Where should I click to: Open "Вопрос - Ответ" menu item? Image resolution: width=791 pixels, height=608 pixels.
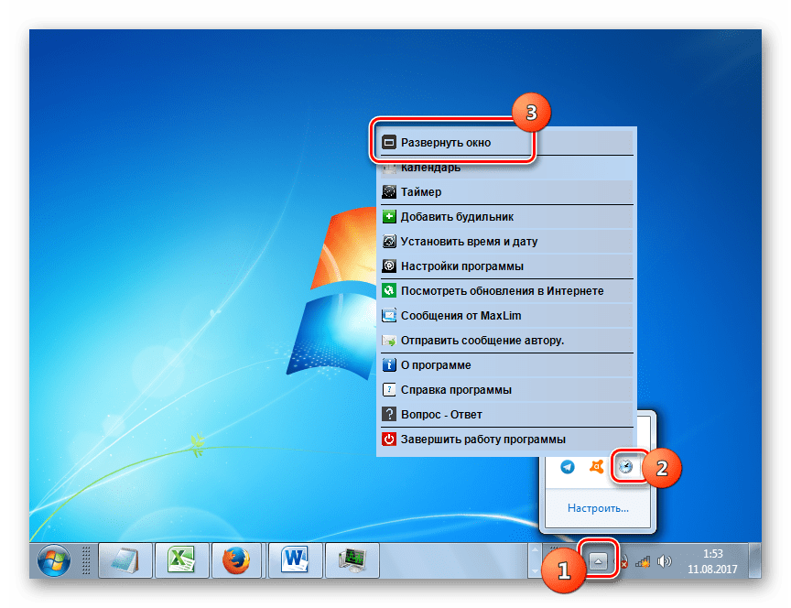[x=506, y=415]
